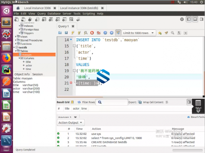Toggle the result side panel button
205x153 pixels.
click(x=189, y=102)
